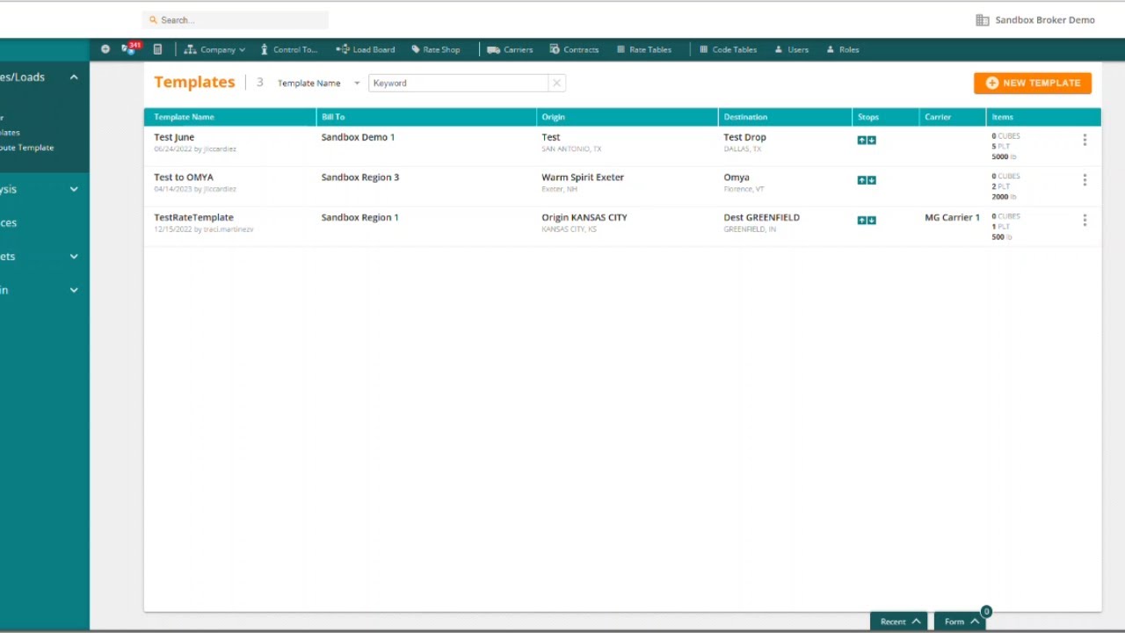1125x633 pixels.
Task: Expand the Recent panel at bottom
Action: pyautogui.click(x=898, y=622)
